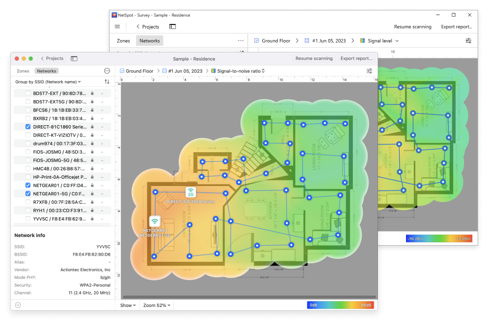The image size is (488, 321).
Task: Enable BD5T7-EXT5G network checkbox
Action: (28, 101)
